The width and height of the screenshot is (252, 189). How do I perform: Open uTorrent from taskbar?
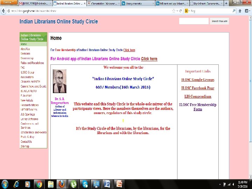(73, 184)
